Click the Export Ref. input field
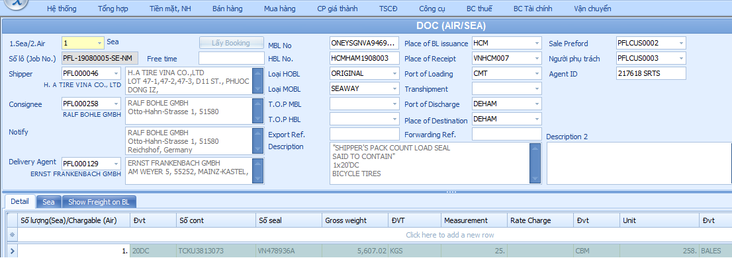The height and width of the screenshot is (258, 732). (365, 134)
